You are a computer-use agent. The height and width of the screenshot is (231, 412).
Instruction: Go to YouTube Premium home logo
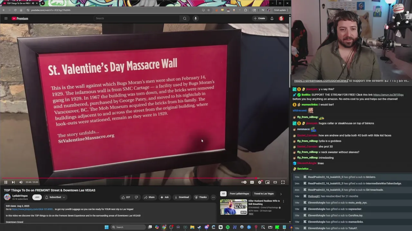[20, 18]
